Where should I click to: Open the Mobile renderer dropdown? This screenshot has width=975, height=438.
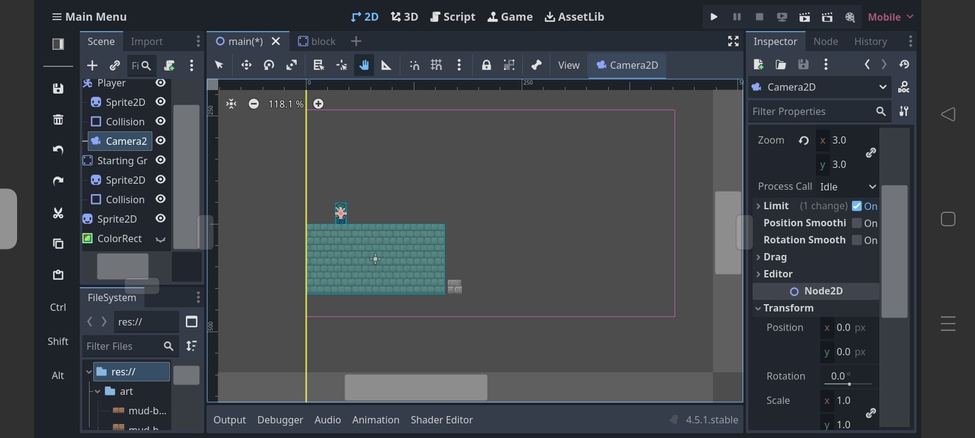890,17
